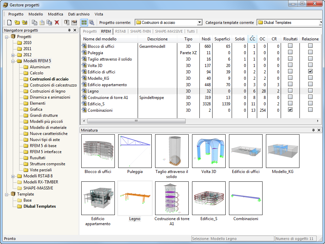
Task: Check Relazione box for Costruzione di torre A1
Action: [x=310, y=97]
